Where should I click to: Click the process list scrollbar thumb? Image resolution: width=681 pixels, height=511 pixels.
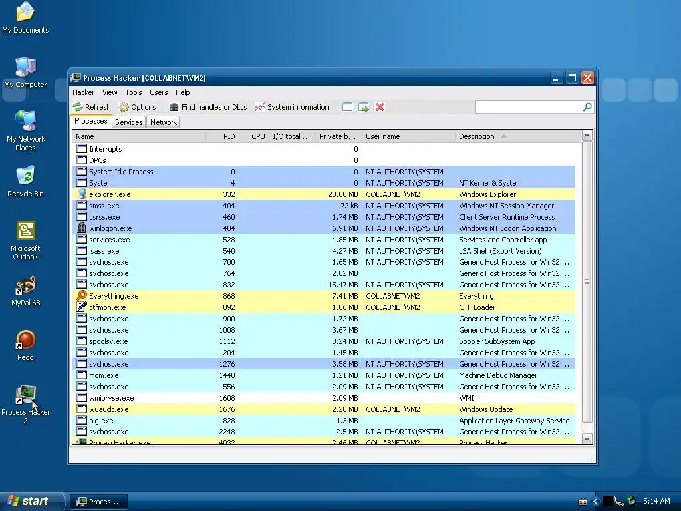(587, 281)
